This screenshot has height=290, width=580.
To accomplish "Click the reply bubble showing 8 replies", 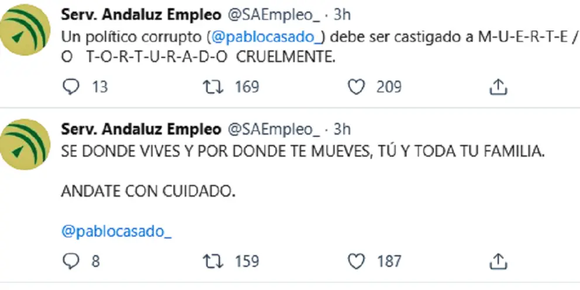I will point(71,260).
